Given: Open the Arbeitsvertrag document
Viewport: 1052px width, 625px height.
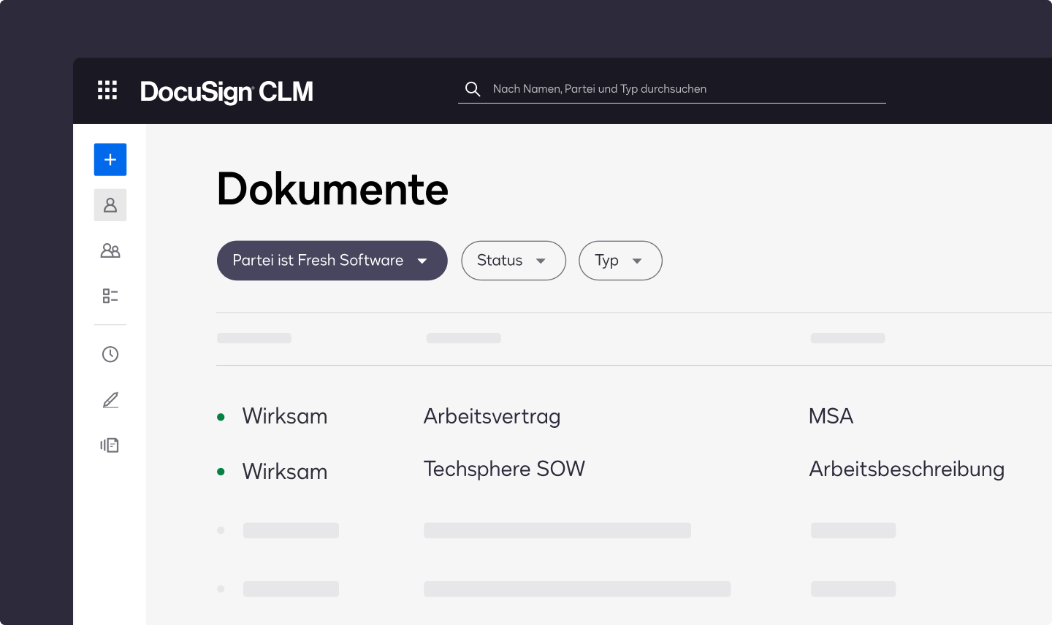Looking at the screenshot, I should coord(492,416).
